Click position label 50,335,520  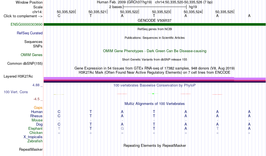(x=66, y=12)
